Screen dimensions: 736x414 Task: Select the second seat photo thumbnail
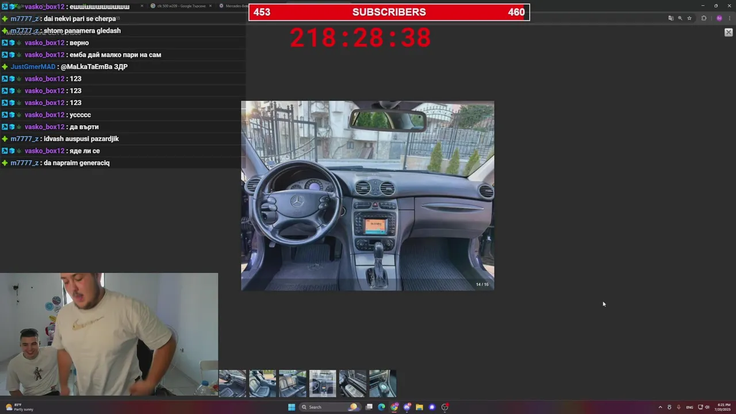click(x=262, y=384)
